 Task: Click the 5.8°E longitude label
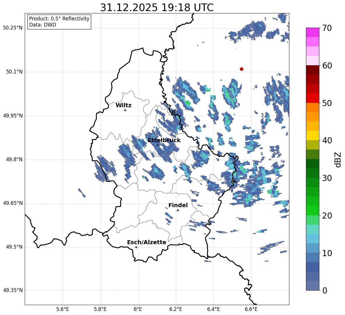pos(100,309)
